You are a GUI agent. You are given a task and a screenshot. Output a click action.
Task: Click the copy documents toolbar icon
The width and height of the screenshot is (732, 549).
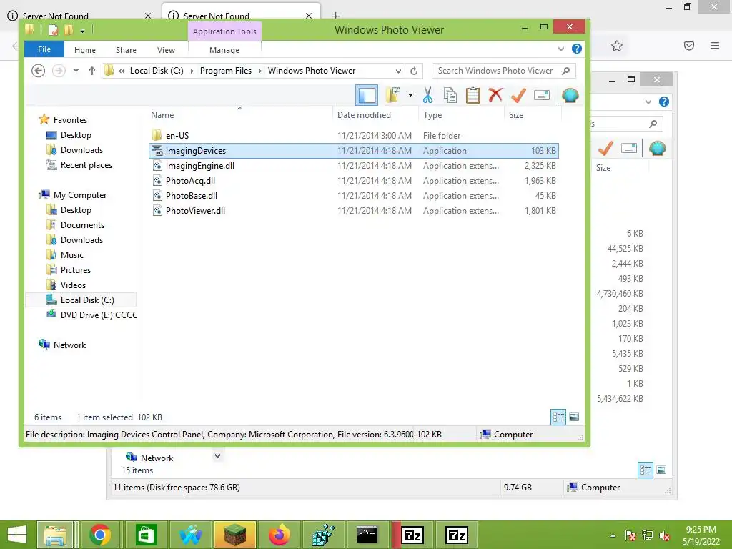tap(450, 95)
